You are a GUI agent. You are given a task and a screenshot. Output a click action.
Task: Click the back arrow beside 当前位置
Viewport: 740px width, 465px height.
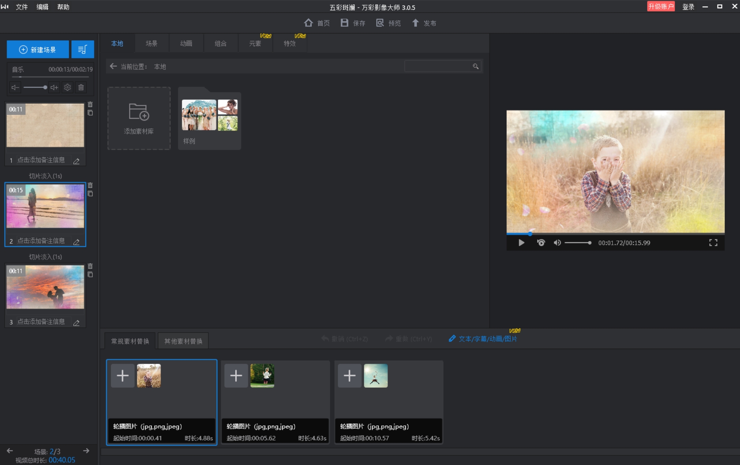click(x=113, y=66)
